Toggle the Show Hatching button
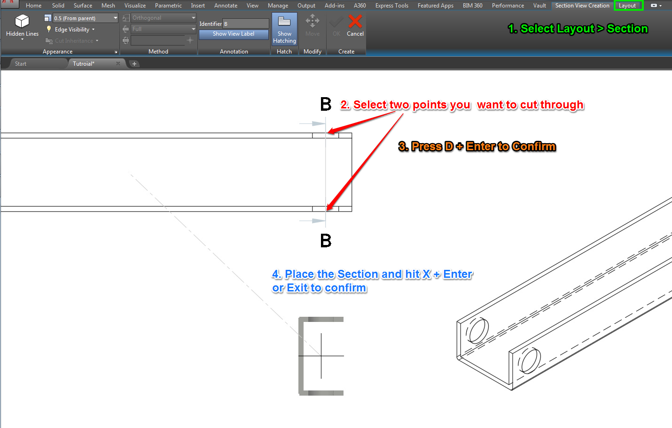 284,29
